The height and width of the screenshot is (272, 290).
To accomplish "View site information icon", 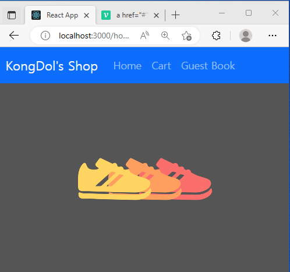I will coord(45,36).
